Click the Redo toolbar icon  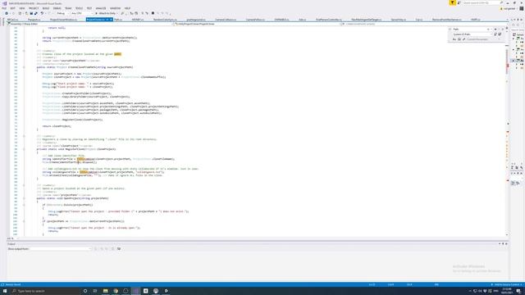tap(49, 13)
